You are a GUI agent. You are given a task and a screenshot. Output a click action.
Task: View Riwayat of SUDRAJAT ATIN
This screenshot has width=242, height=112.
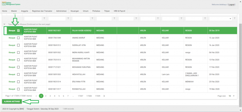(12, 45)
